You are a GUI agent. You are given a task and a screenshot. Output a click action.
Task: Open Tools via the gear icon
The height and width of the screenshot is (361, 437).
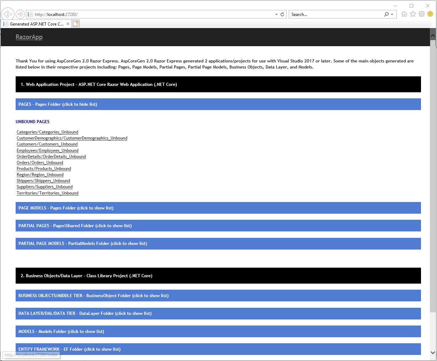pyautogui.click(x=422, y=14)
